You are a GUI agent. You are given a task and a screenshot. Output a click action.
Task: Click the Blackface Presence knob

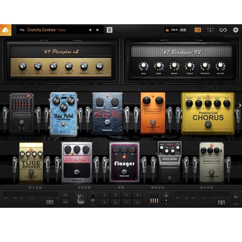click(x=205, y=65)
